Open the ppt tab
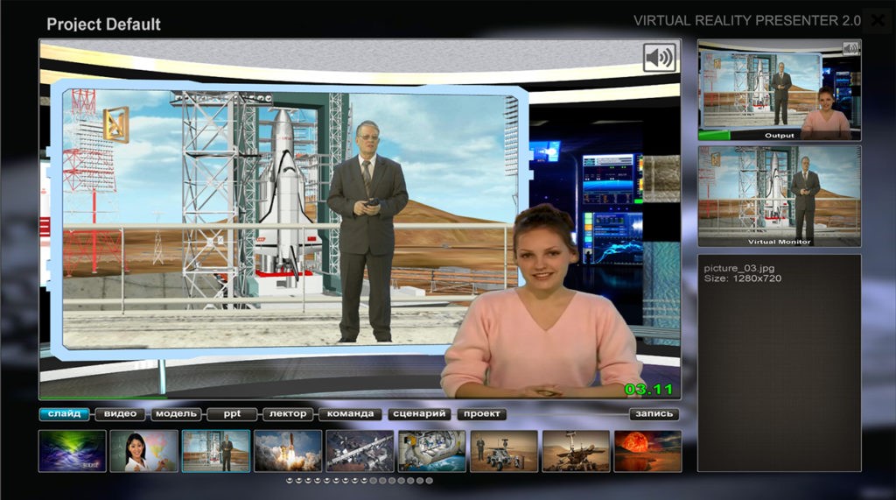This screenshot has width=896, height=500. coord(232,414)
